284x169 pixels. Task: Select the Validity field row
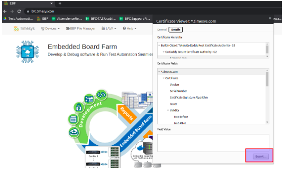174,110
